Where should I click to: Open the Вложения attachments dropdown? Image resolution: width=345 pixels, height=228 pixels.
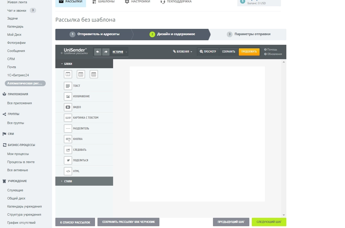tap(183, 52)
